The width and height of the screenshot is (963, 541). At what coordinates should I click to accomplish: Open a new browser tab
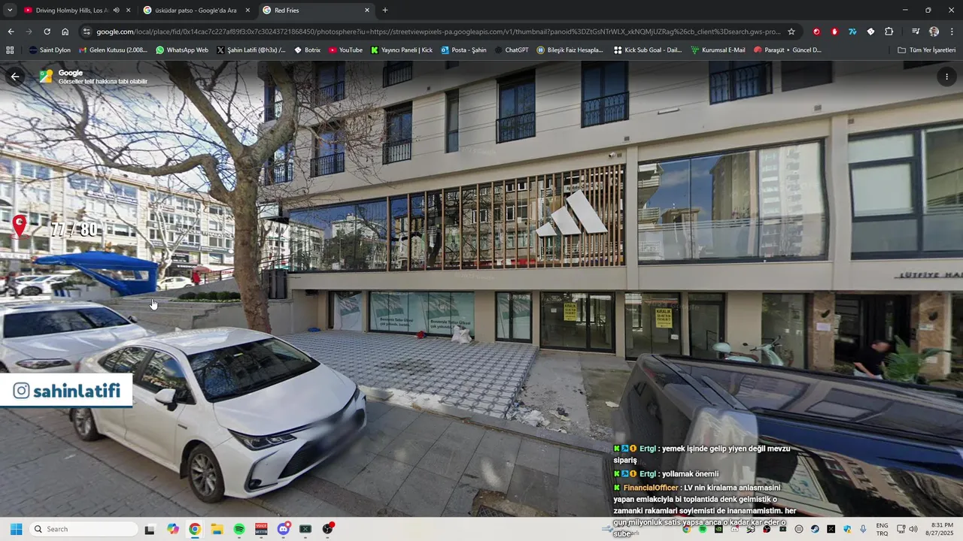click(385, 11)
